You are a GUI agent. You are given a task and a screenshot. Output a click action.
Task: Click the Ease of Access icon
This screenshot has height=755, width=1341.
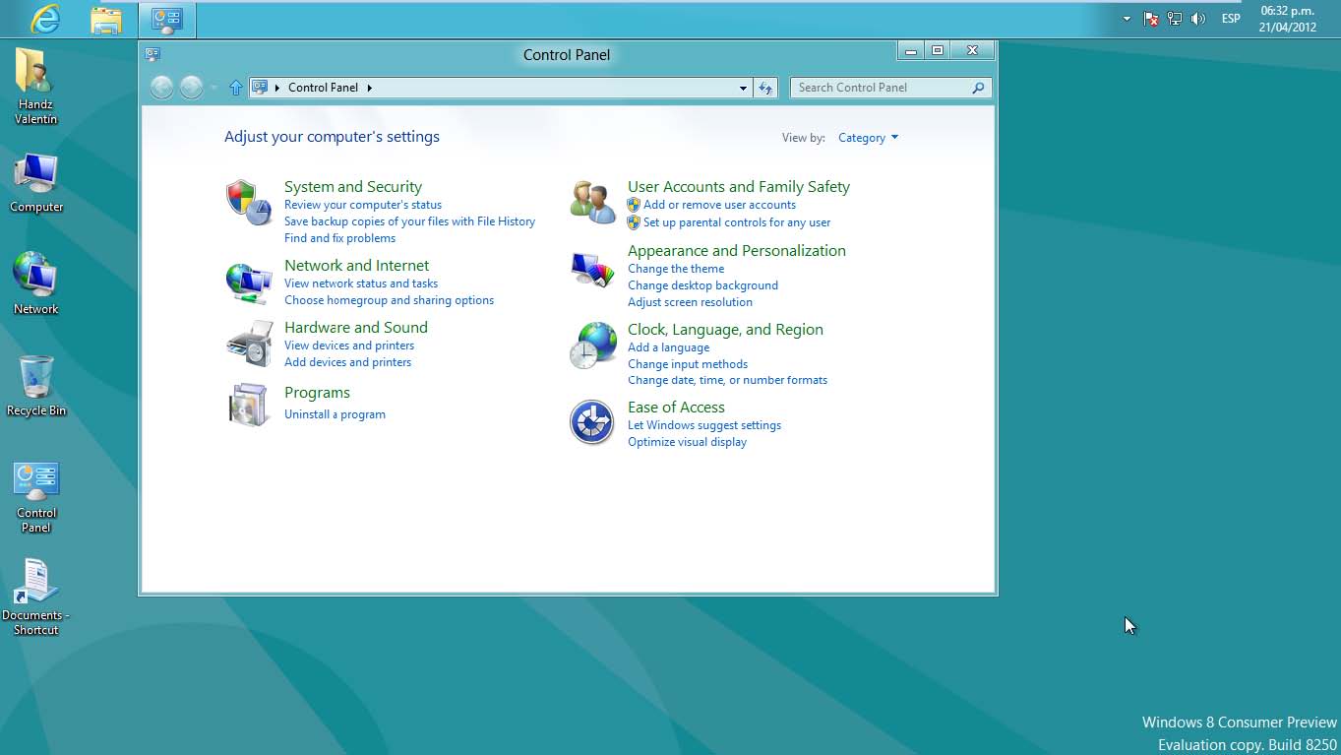(592, 423)
